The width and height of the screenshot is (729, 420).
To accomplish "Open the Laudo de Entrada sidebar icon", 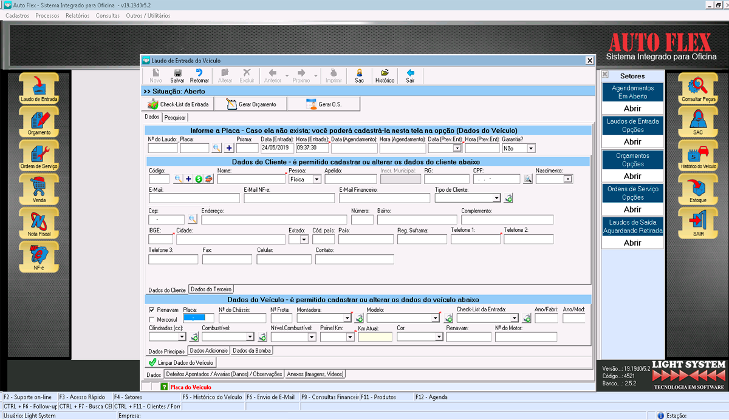I will [39, 89].
